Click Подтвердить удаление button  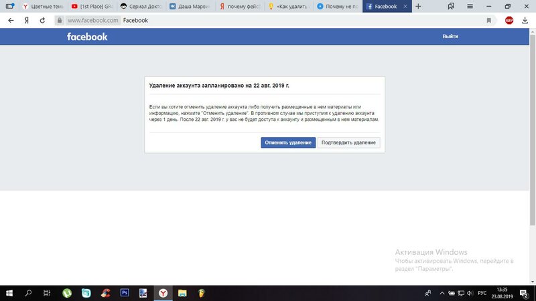click(348, 142)
